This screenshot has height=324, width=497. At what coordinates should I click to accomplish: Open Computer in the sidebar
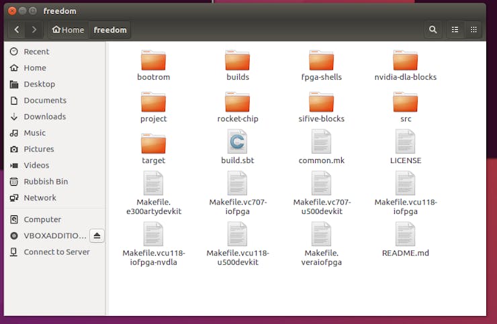54,219
